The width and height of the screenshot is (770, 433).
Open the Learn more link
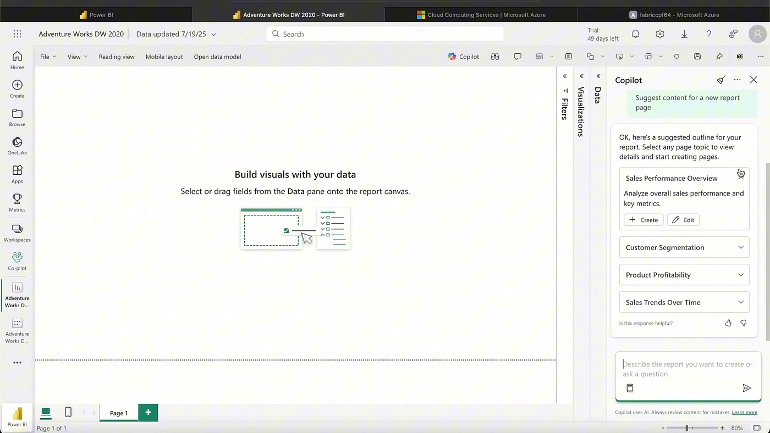point(744,412)
